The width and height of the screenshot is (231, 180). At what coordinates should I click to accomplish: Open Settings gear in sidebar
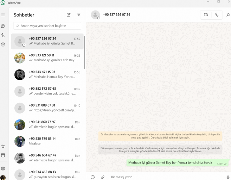(x=3, y=168)
